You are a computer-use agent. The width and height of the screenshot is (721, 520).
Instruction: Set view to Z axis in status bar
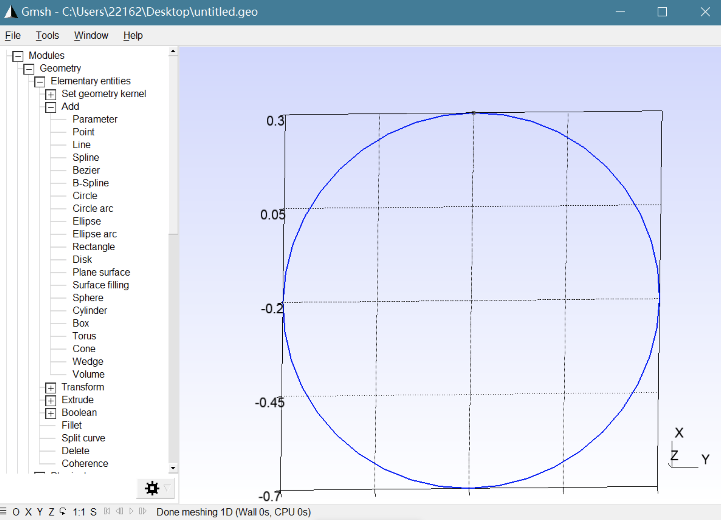click(x=51, y=512)
